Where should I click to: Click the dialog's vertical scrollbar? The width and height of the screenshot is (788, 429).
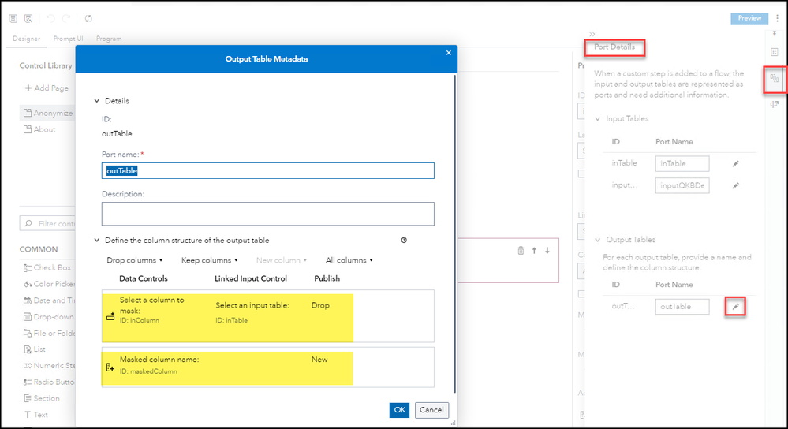tap(455, 233)
